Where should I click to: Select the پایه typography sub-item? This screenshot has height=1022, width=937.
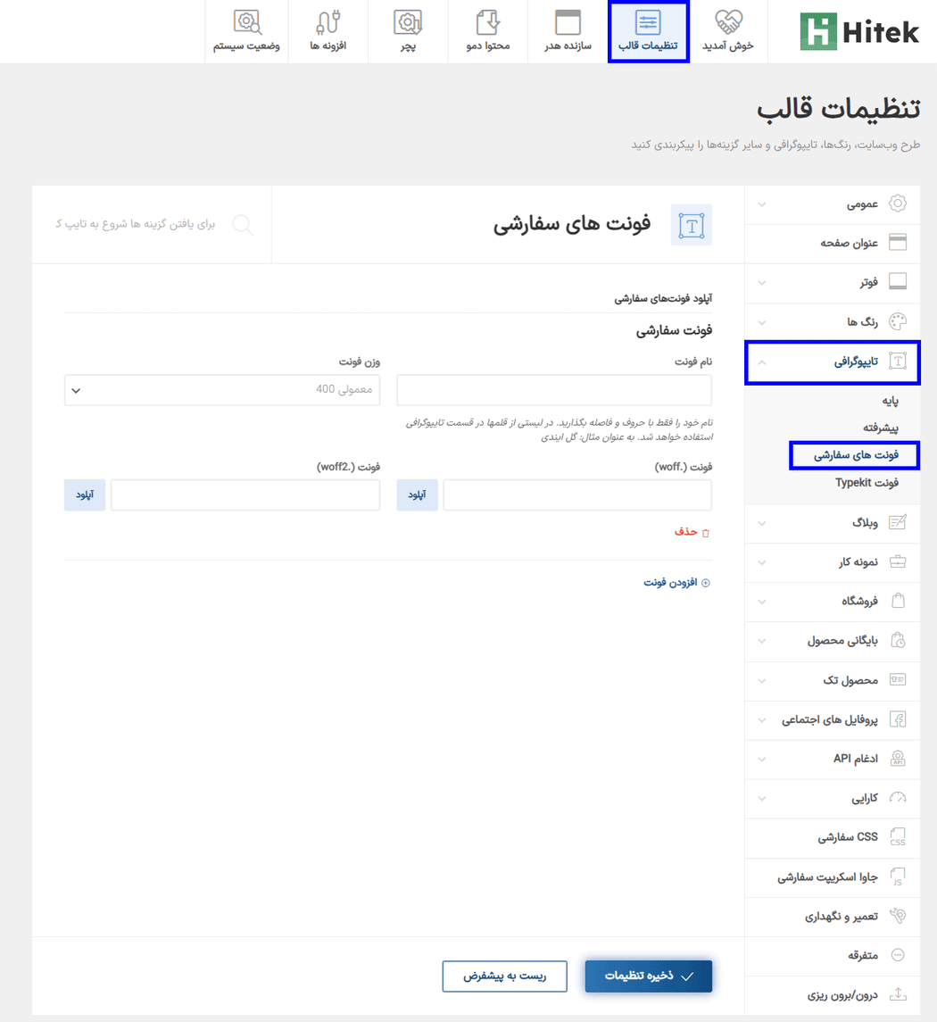[890, 401]
